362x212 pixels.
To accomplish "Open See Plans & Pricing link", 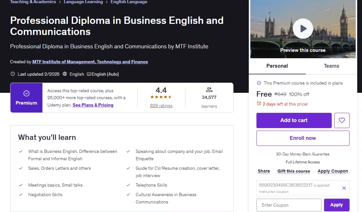I will (93, 105).
